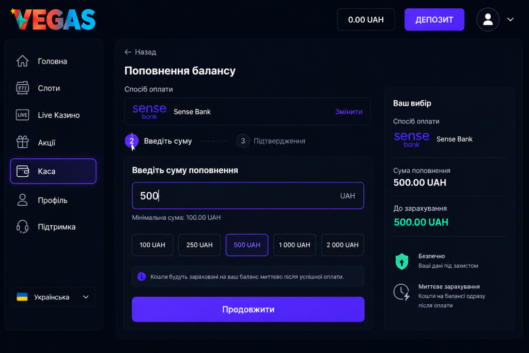Open Підтримка headset icon
529x353 pixels.
(x=23, y=226)
